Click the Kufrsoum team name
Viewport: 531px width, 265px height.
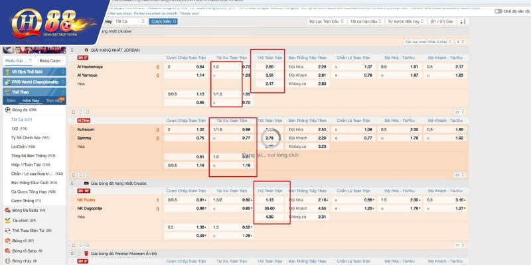tap(86, 129)
